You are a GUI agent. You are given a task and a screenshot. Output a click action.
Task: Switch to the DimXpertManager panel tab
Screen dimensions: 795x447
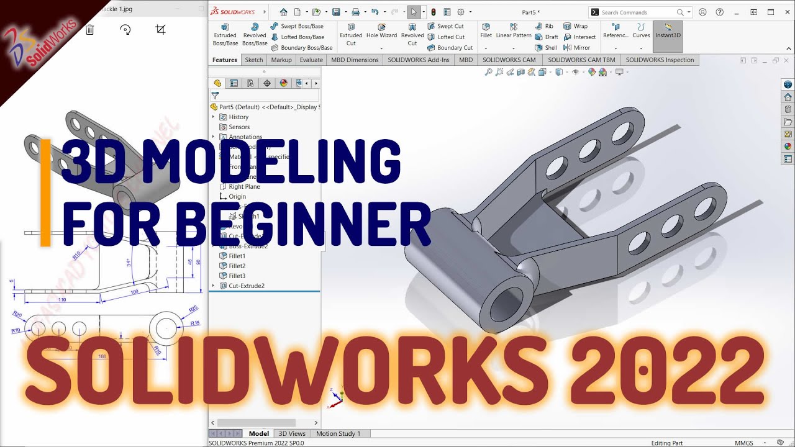[267, 83]
